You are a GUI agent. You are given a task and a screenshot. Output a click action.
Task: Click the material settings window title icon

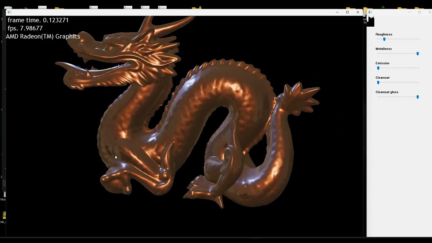tap(370, 12)
